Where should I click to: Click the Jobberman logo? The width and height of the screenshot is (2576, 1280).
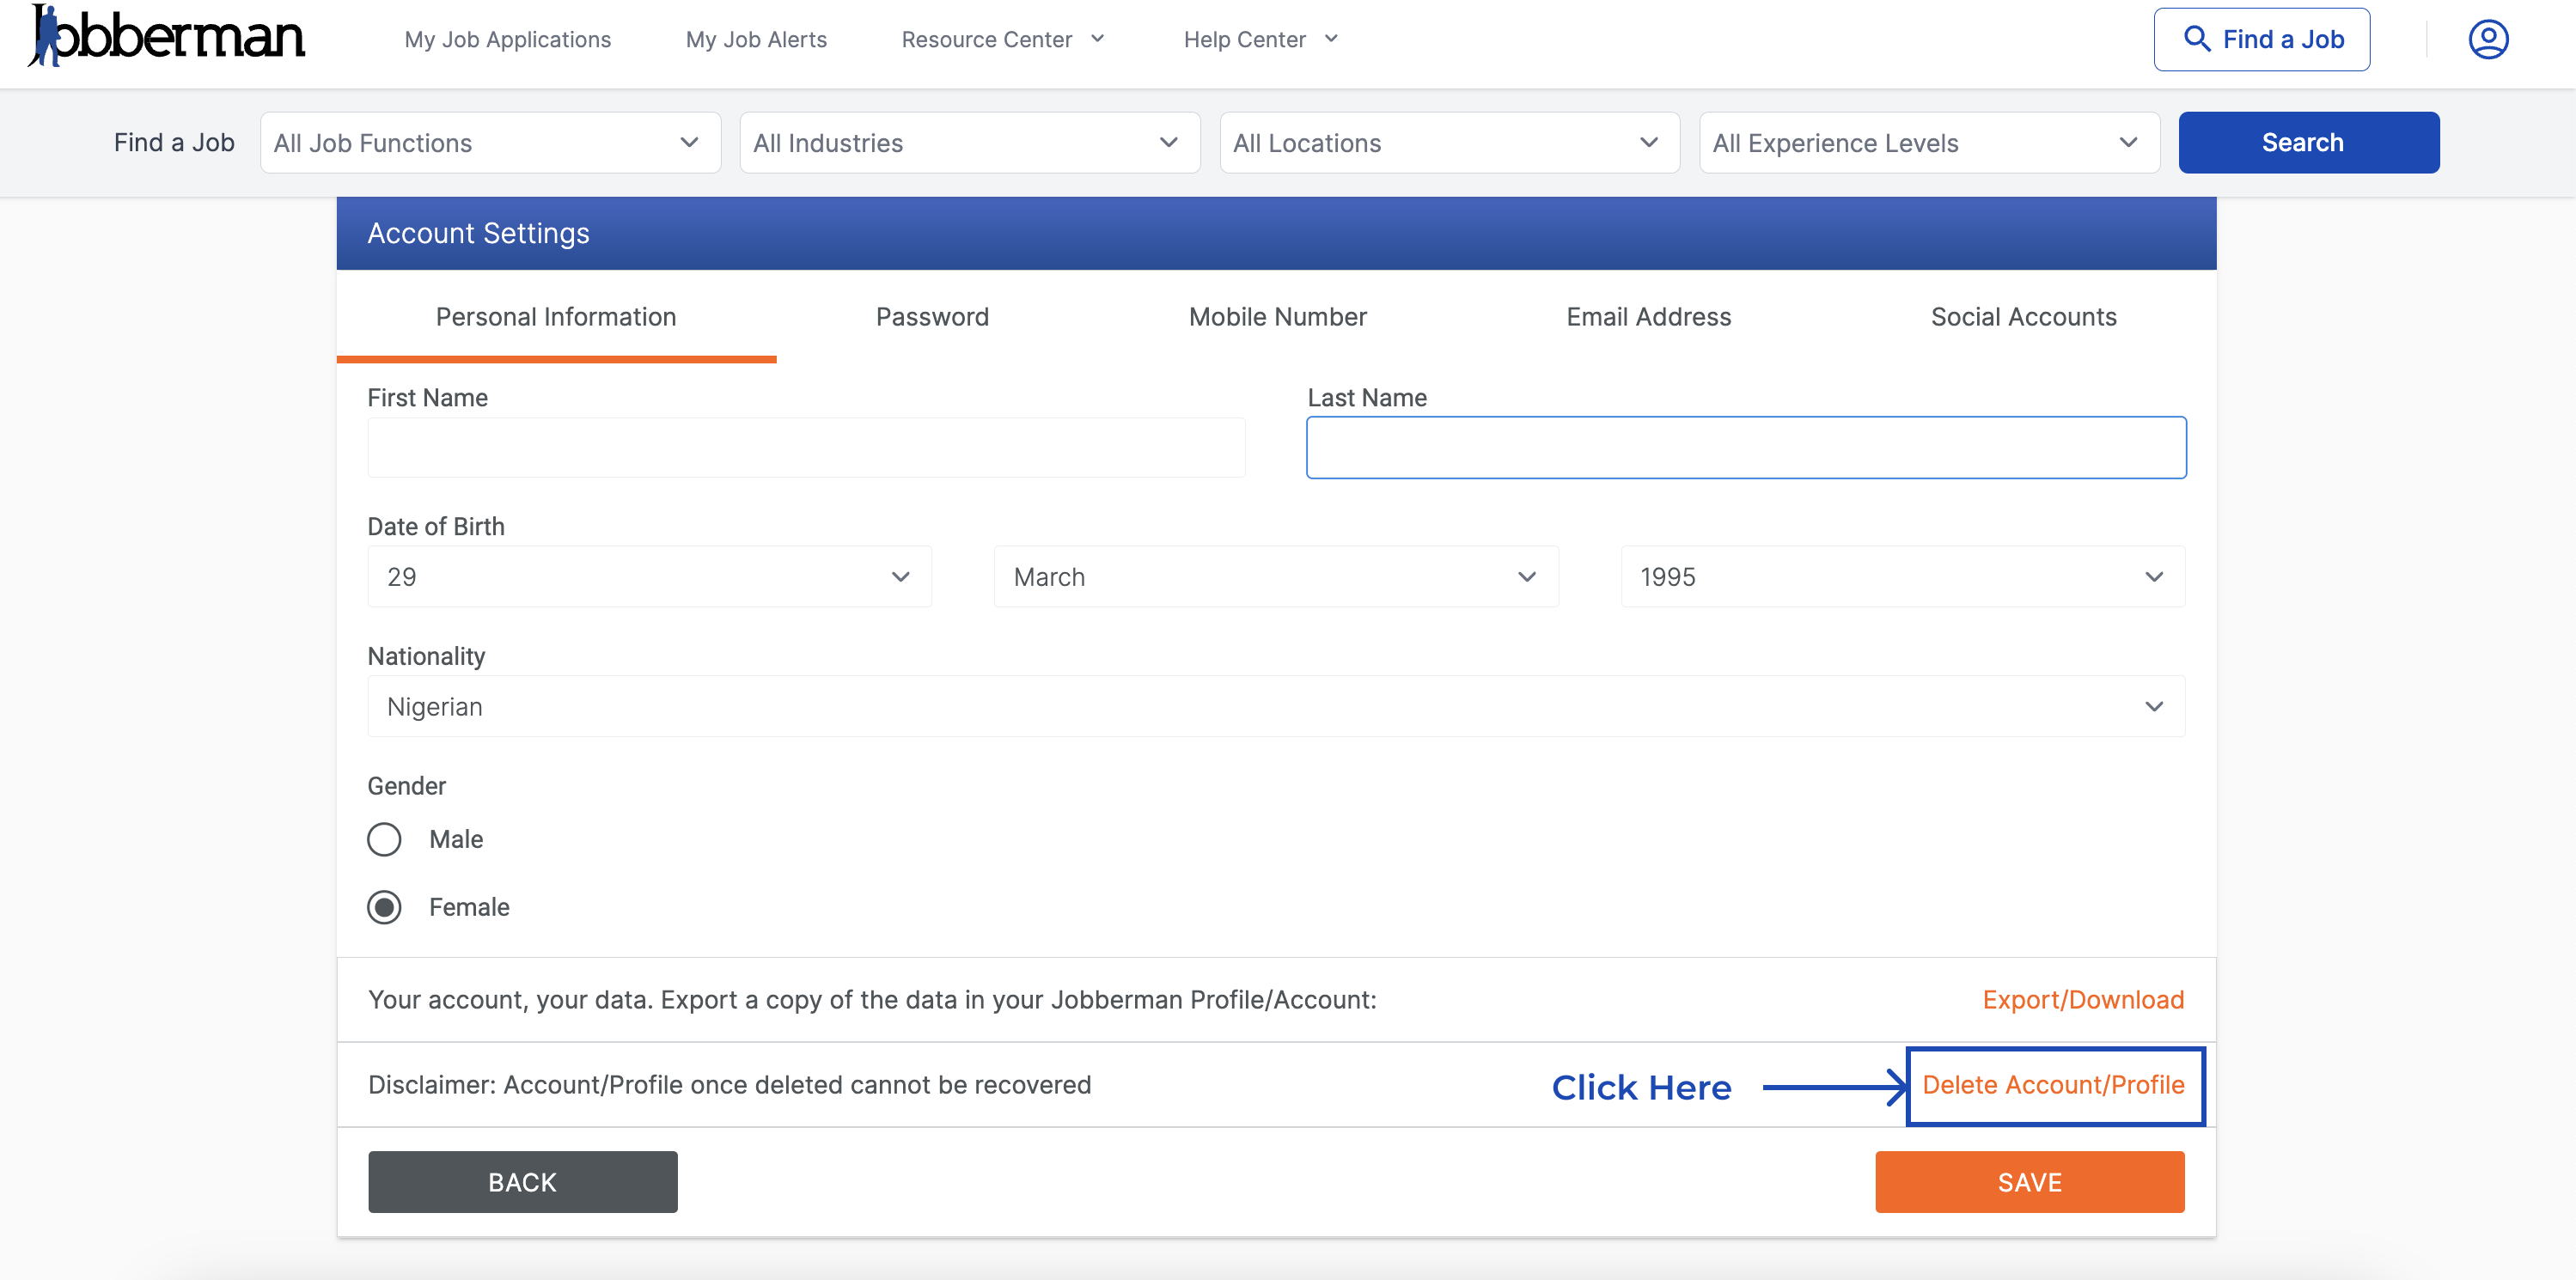tap(166, 36)
